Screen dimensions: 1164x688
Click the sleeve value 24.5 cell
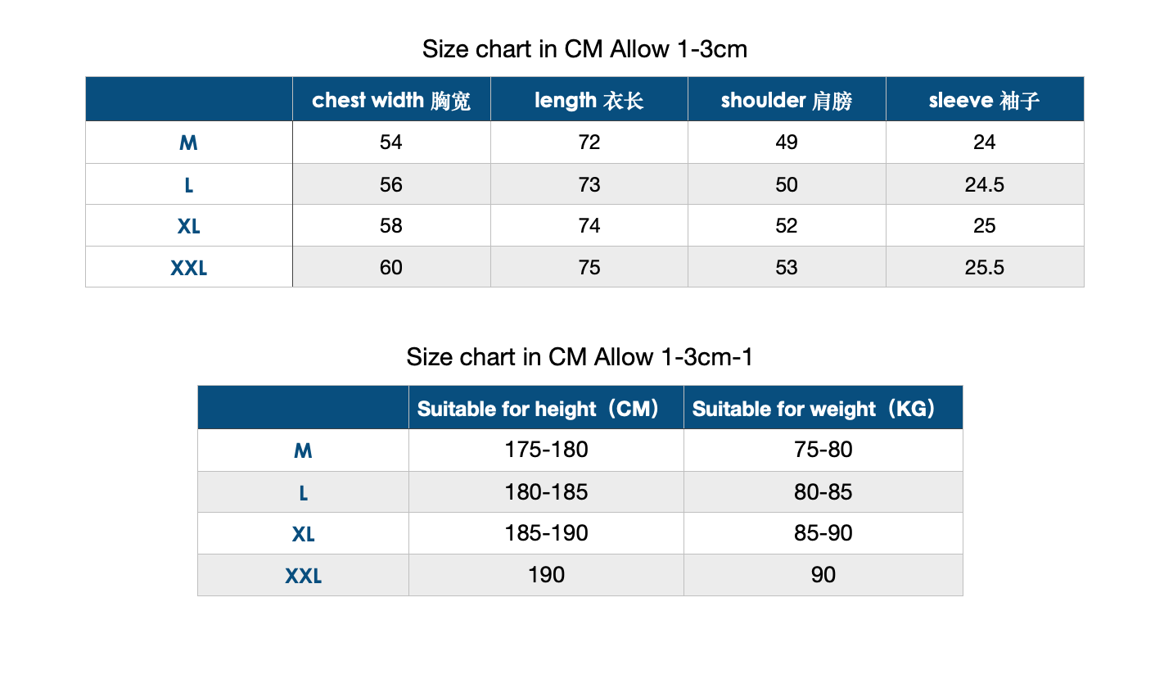tap(985, 184)
